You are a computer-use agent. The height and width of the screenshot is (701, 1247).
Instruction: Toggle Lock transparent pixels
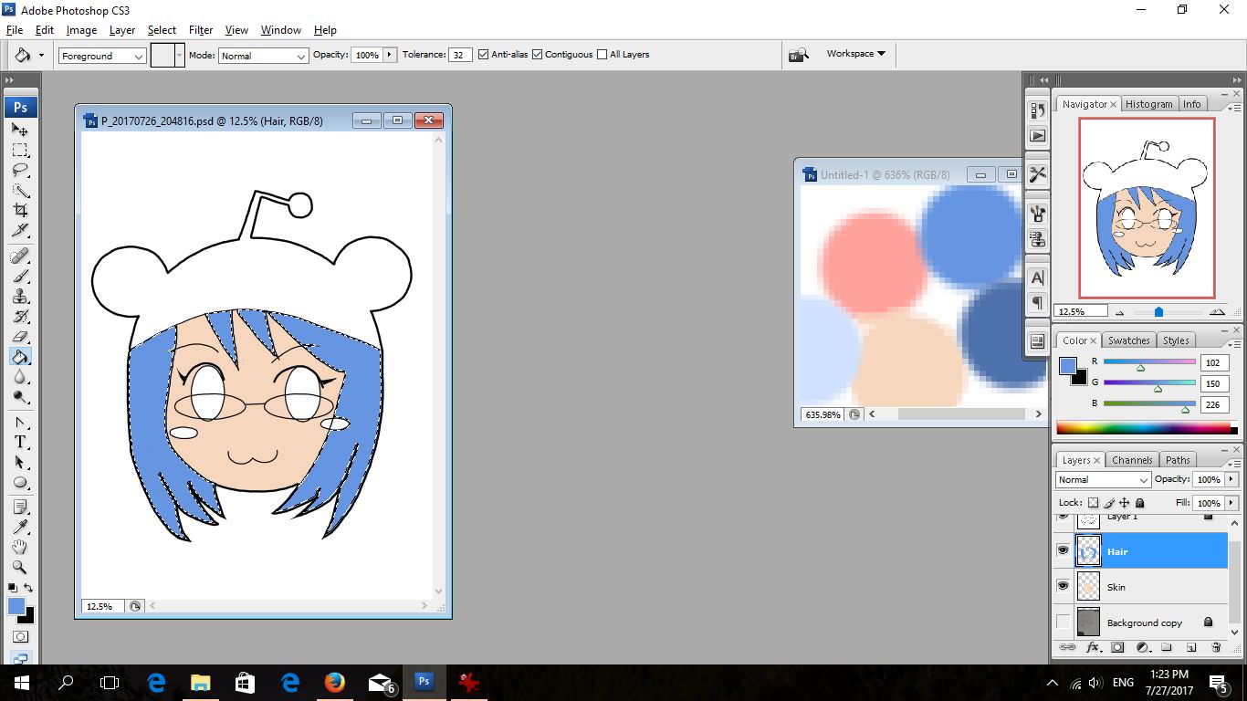point(1093,503)
